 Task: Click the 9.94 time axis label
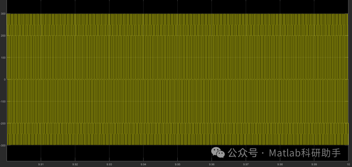point(143,164)
